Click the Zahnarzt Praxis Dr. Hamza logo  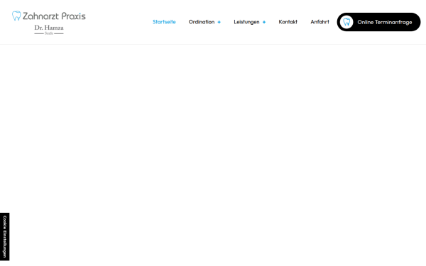tap(48, 23)
